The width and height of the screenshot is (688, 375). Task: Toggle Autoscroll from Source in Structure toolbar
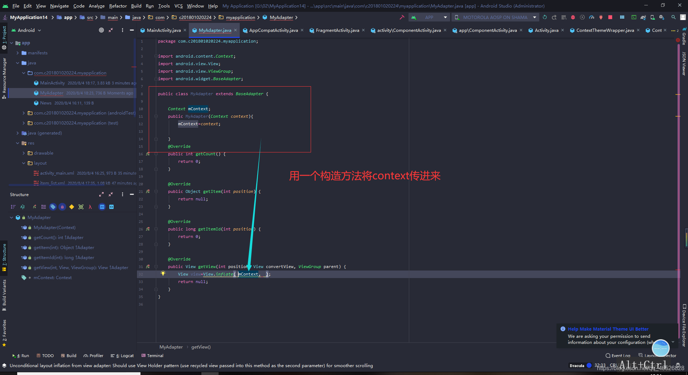click(x=111, y=207)
